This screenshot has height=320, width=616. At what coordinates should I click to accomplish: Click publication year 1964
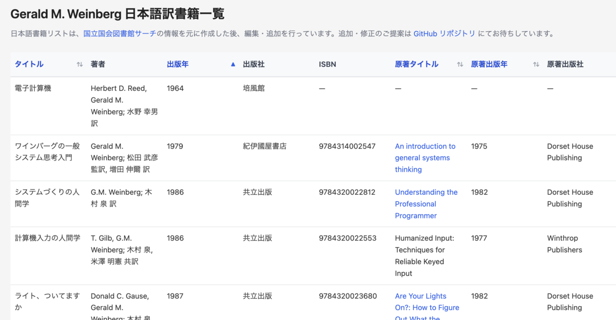(x=175, y=88)
